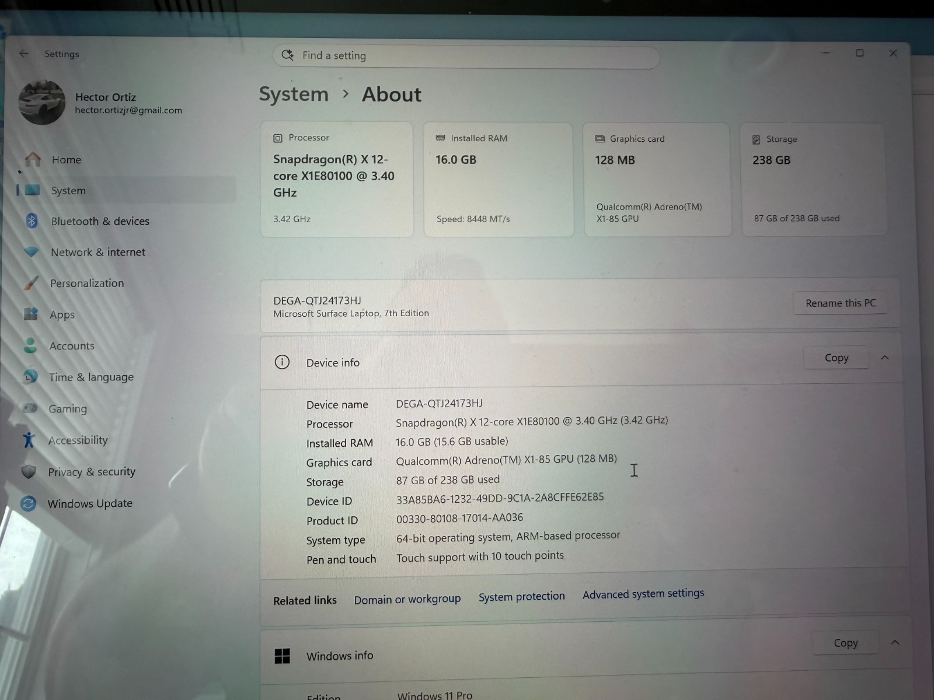Click the Processor chip icon on card
Viewport: 934px width, 700px height.
[x=278, y=138]
